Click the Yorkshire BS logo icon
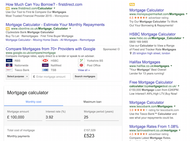This screenshot has width=190, height=141. coord(81,61)
